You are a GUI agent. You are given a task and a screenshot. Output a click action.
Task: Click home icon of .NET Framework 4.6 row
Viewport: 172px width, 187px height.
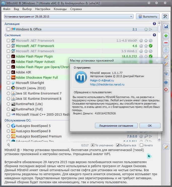(x=141, y=46)
